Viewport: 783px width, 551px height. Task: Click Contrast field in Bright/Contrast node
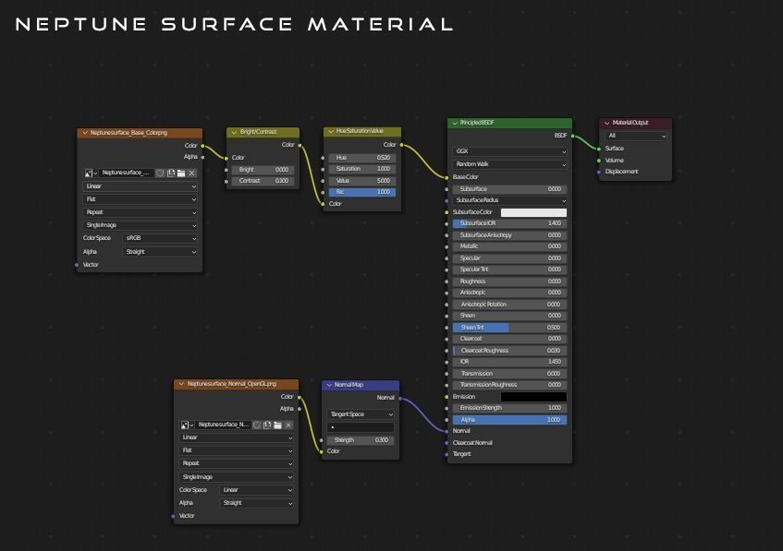[263, 181]
